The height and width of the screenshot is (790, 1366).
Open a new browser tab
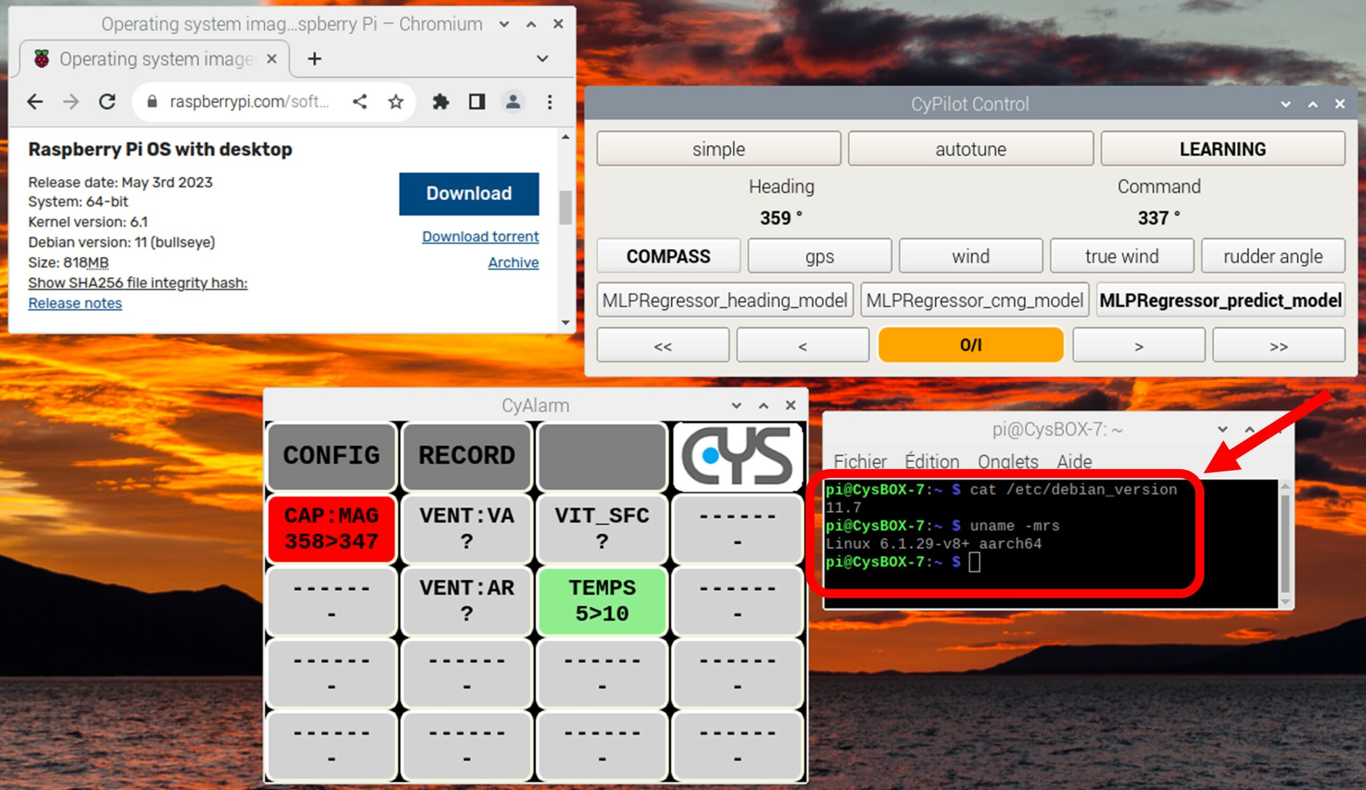coord(314,59)
